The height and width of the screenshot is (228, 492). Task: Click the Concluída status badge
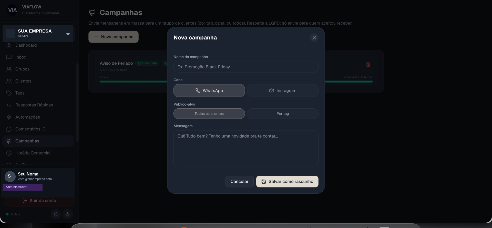147,63
